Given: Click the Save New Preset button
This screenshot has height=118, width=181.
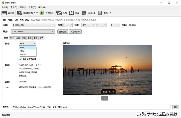Looking at the screenshot, I should [x=76, y=32].
